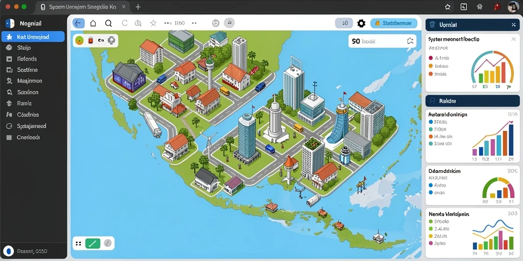Click the expand icon in SO search box
This screenshot has height=261, width=523.
click(x=410, y=41)
